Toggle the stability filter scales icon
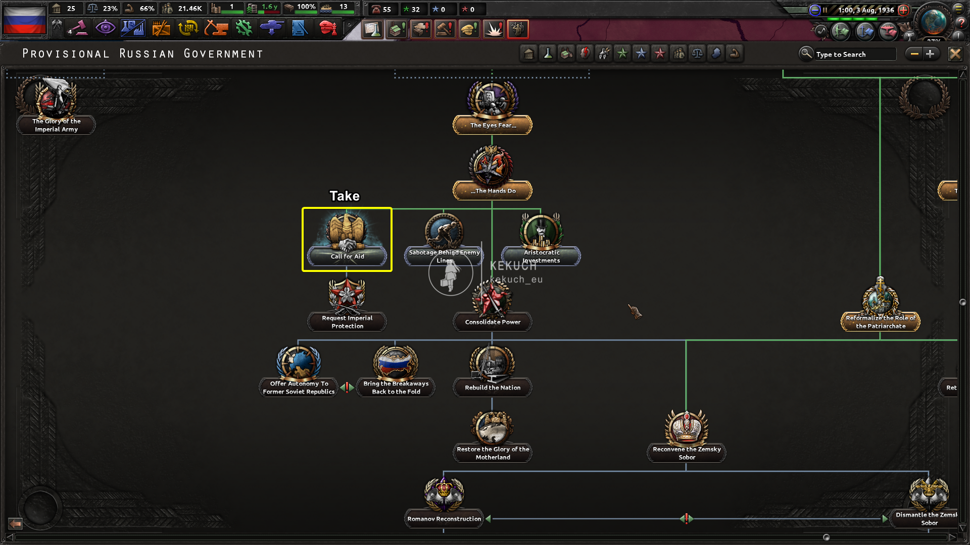Image resolution: width=970 pixels, height=545 pixels. click(x=697, y=53)
